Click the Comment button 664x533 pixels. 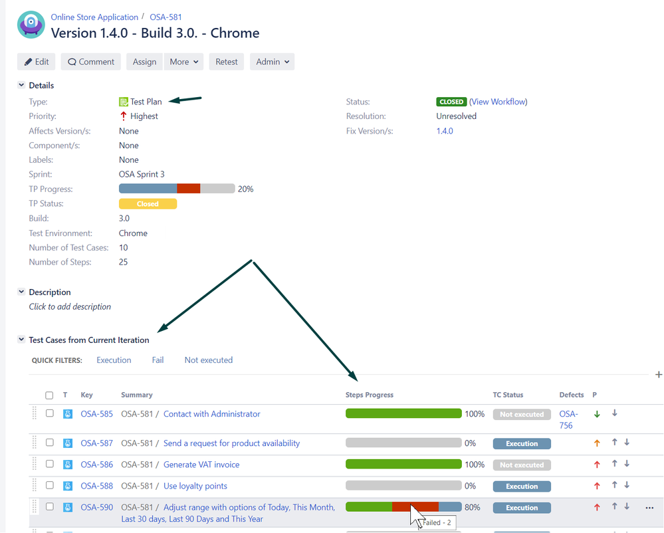[91, 62]
